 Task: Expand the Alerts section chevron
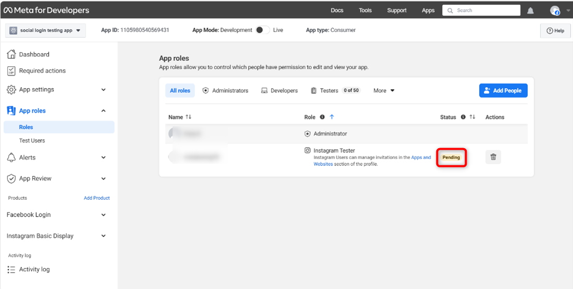[x=103, y=158]
